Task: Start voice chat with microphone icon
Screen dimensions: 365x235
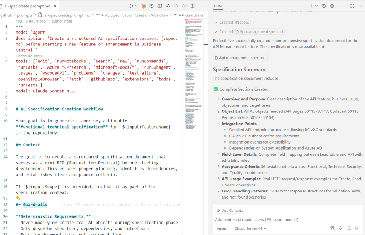Action: pos(340,229)
